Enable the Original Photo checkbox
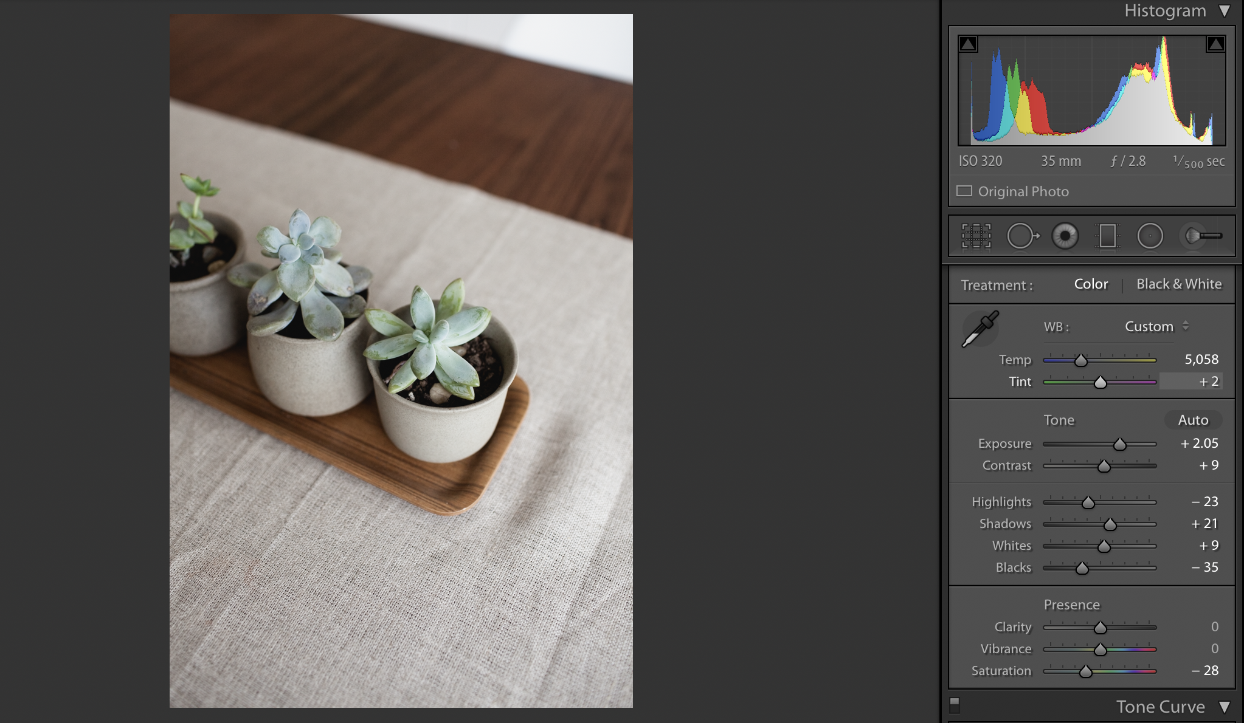The image size is (1244, 723). point(964,191)
